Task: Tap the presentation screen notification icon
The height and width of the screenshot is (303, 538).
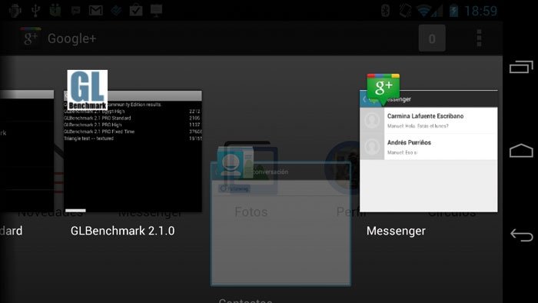Action: 157,10
